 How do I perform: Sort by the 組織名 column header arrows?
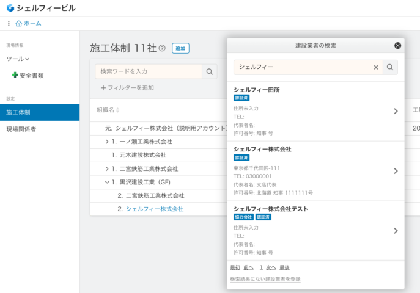pyautogui.click(x=118, y=110)
